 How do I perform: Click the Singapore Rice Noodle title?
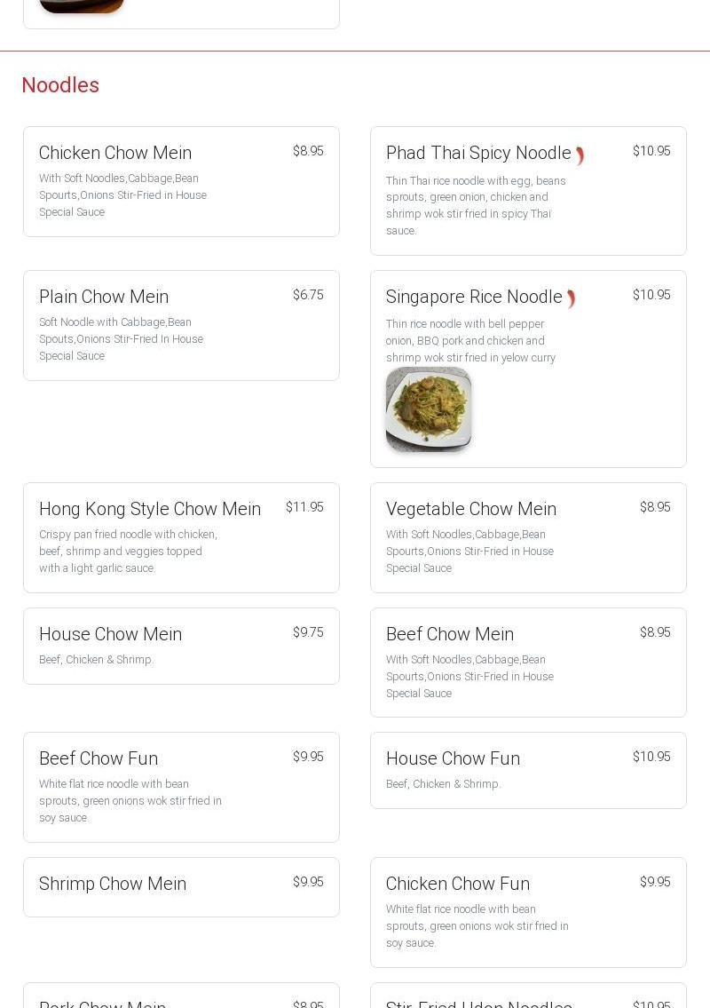[474, 297]
